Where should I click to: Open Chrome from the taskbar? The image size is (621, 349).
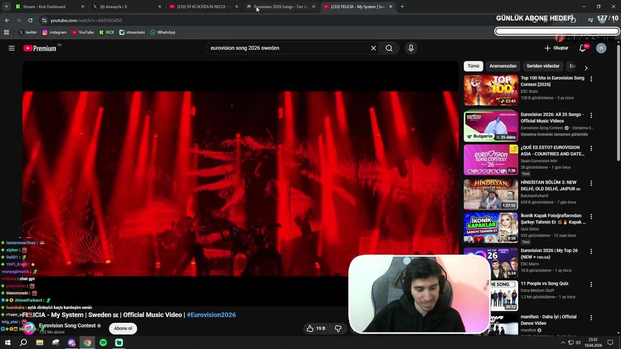pos(87,343)
